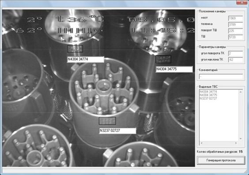Choose N3237 02727 in Видимые ТВС list
This screenshot has width=249, height=175.
tap(208, 99)
